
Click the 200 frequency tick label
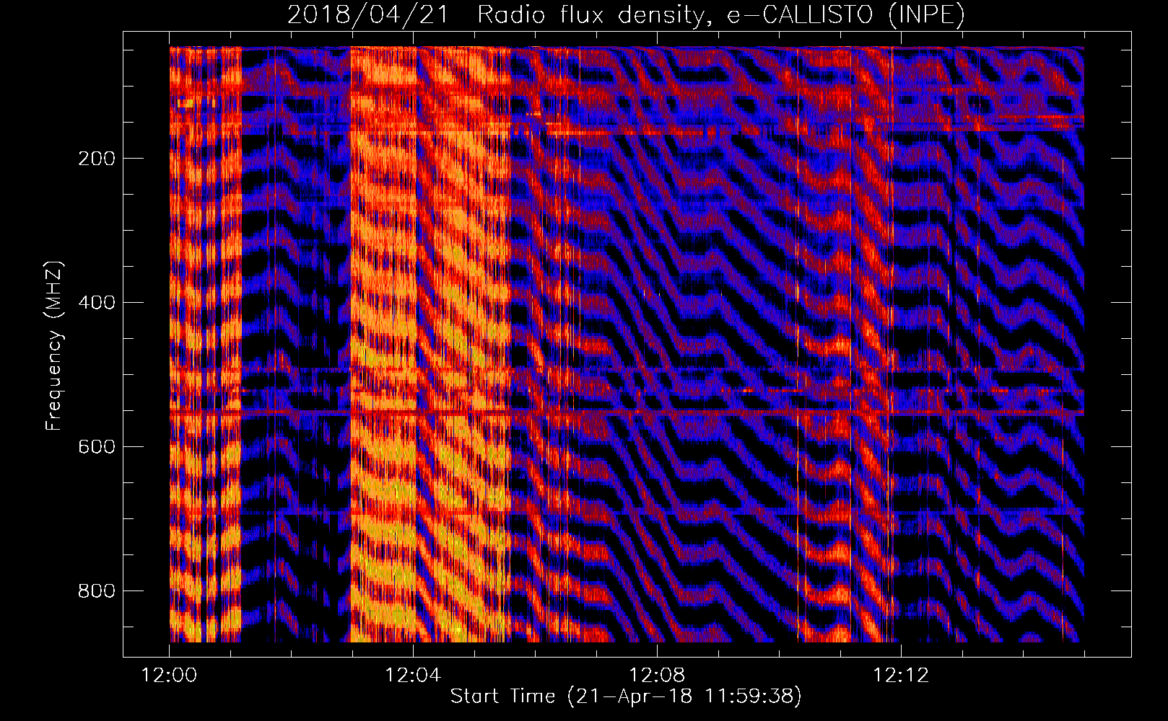point(97,159)
